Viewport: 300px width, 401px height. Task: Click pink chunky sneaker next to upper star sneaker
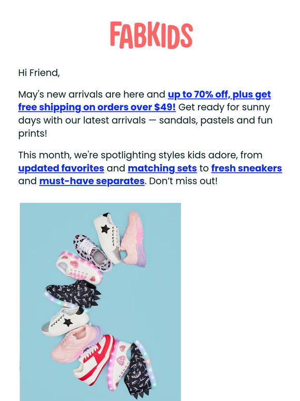(133, 239)
